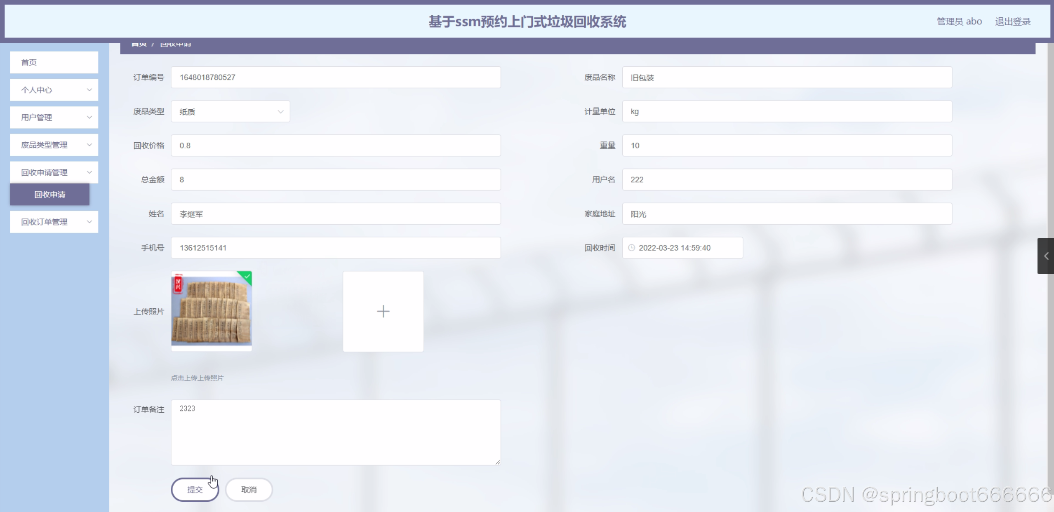Screen dimensions: 1054x512
Task: Expand the 用户管理 sidebar menu
Action: tap(54, 117)
